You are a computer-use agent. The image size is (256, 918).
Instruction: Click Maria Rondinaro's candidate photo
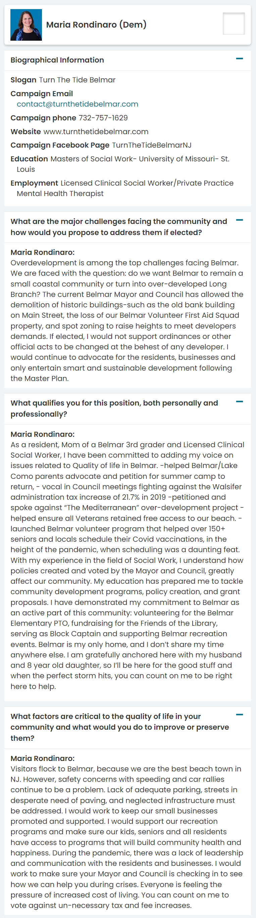pos(26,25)
